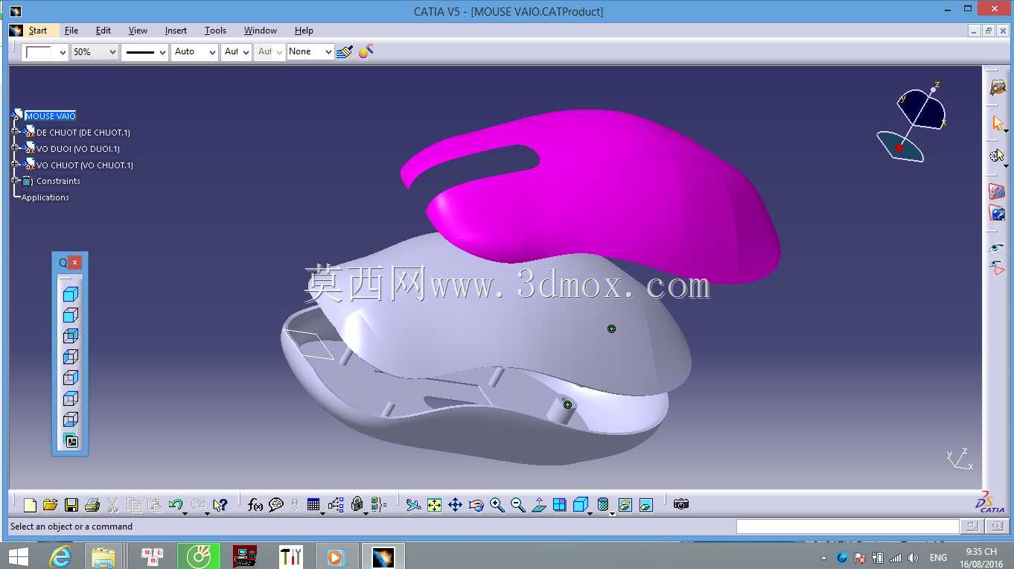Select the Rotate view tool
The image size is (1014, 569).
tap(476, 505)
